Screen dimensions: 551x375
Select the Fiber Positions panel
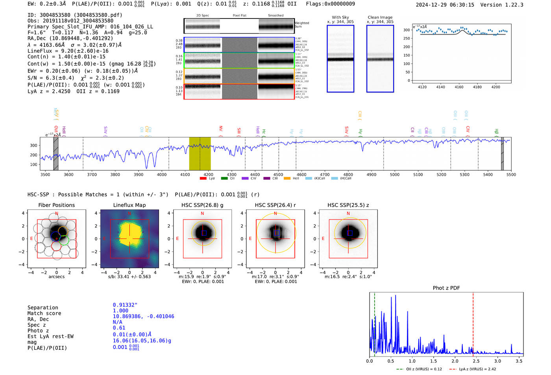click(x=56, y=239)
